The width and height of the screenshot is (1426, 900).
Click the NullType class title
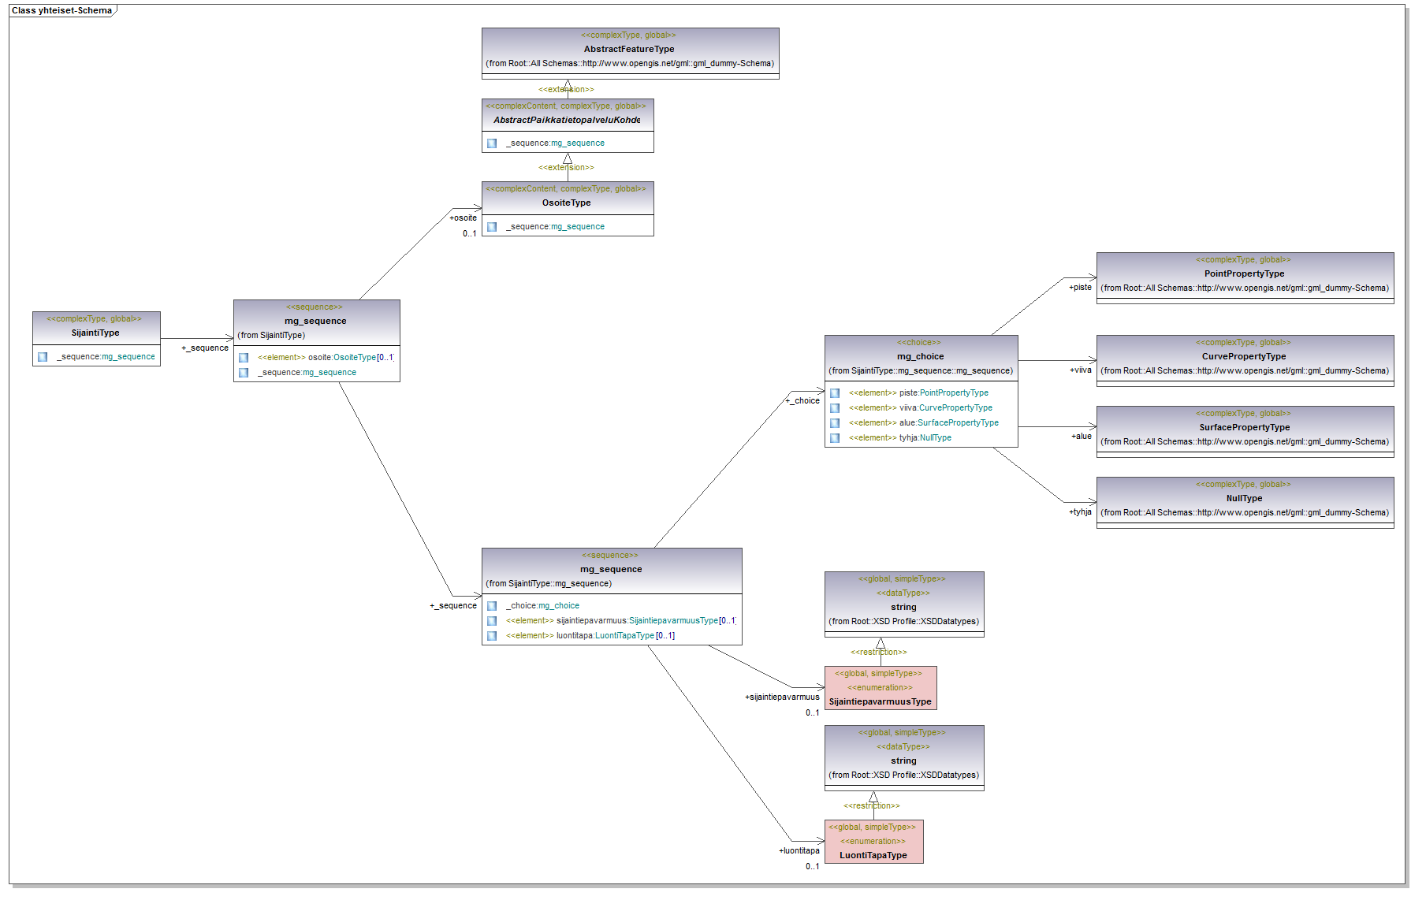click(x=1244, y=498)
